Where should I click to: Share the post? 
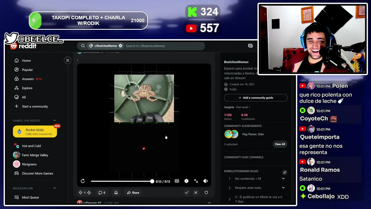click(x=133, y=192)
